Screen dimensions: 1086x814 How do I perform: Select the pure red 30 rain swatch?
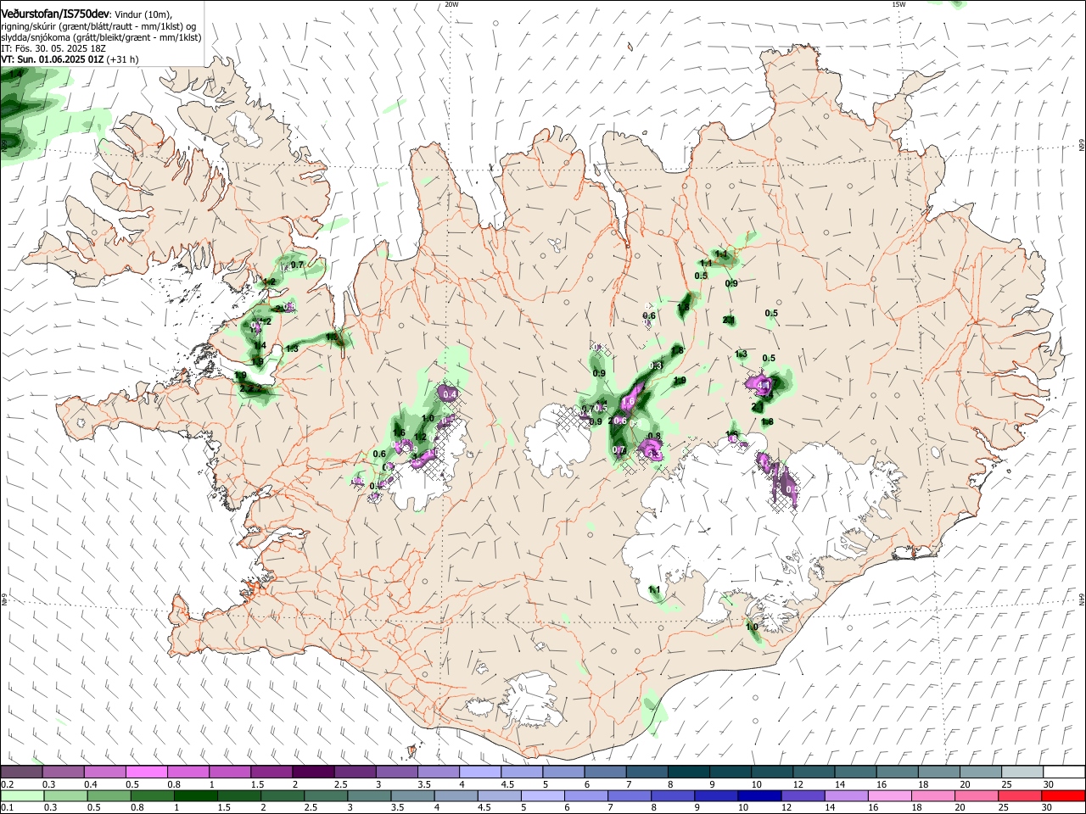point(1063,796)
